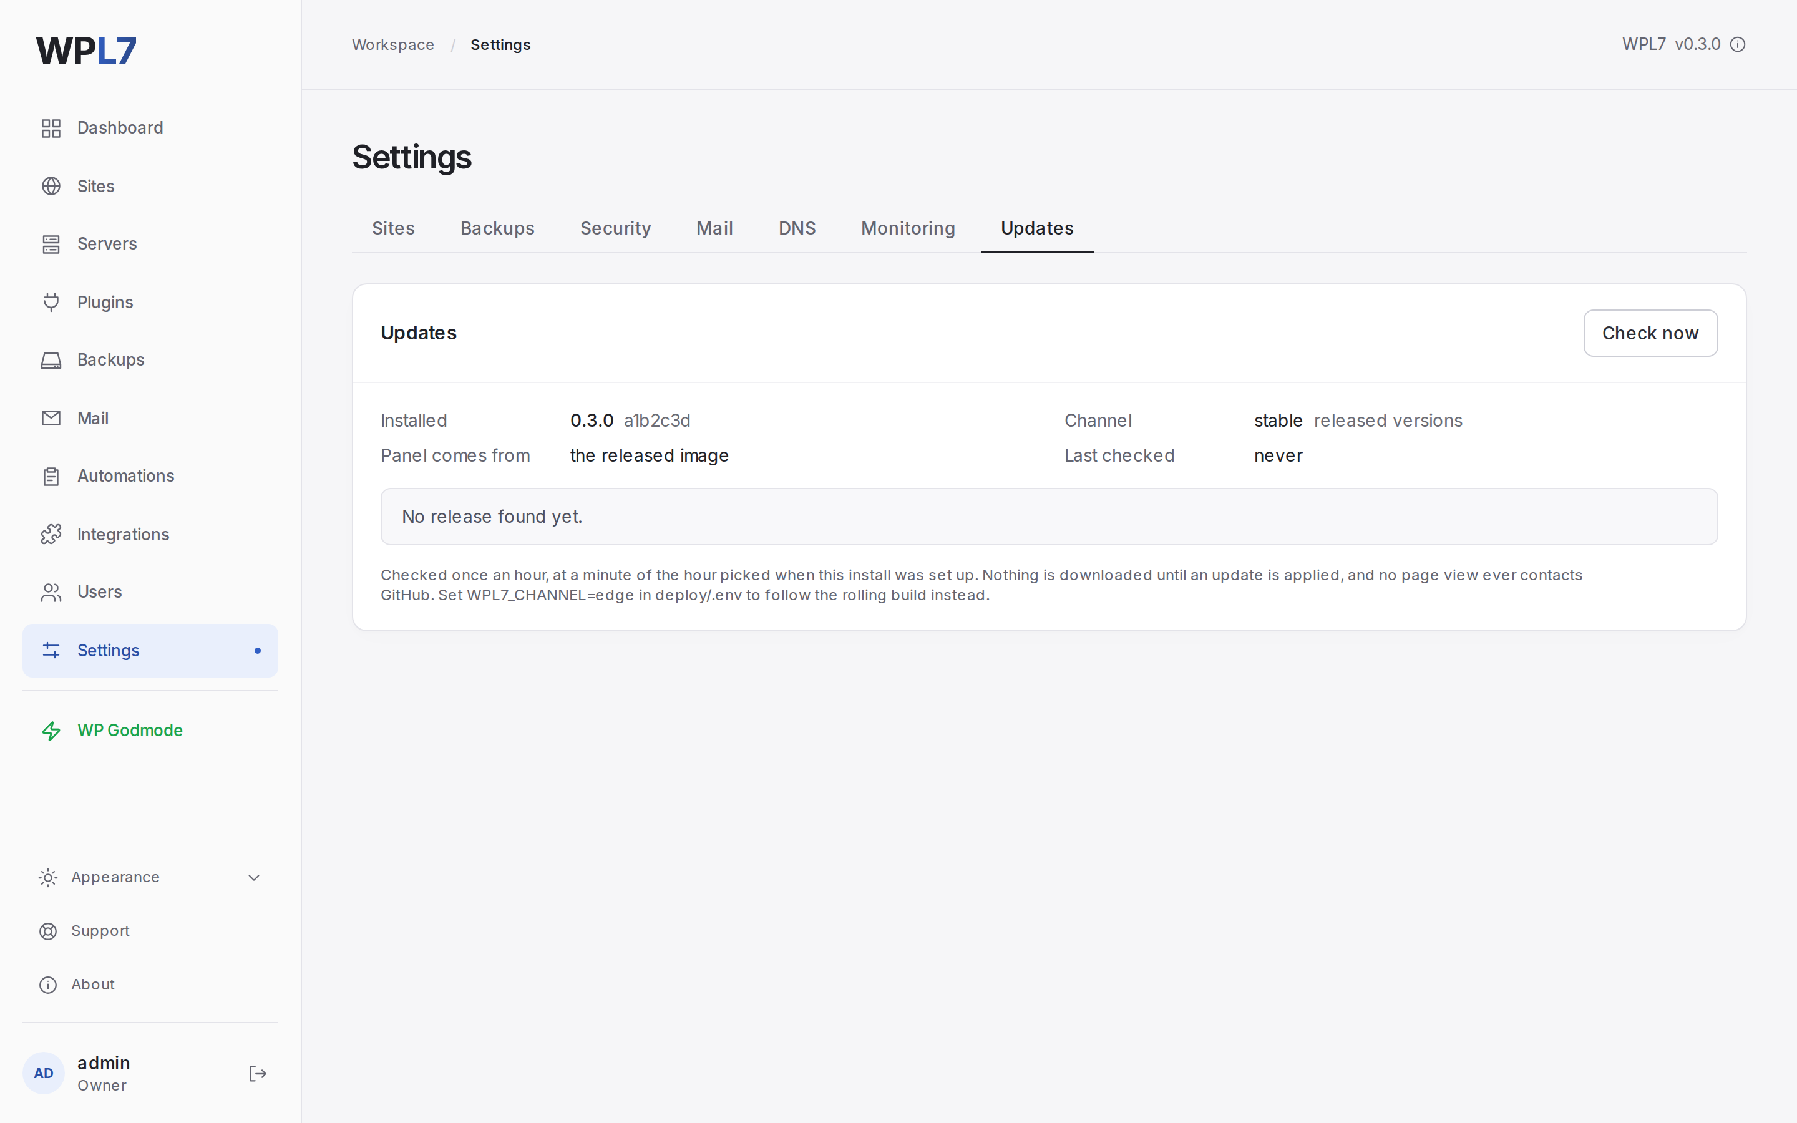Open the Dashboard menu label

[x=120, y=128]
